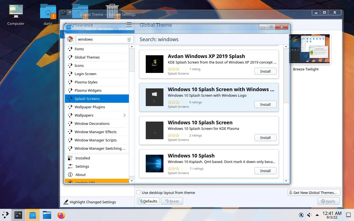The height and width of the screenshot is (221, 354).
Task: Install Windows 10 Splash Ksplash
Action: tap(265, 171)
